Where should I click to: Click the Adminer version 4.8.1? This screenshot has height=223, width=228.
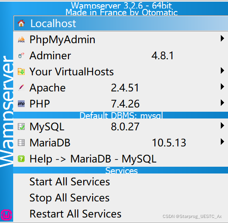[x=163, y=55]
